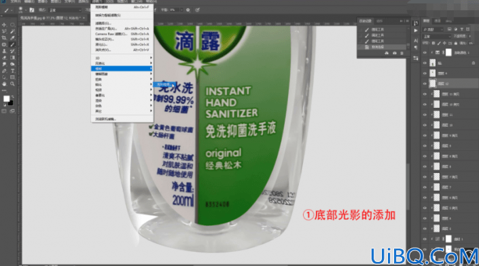Lock image pixels (brush lock icon)
Image resolution: width=479 pixels, height=266 pixels.
pos(439,43)
